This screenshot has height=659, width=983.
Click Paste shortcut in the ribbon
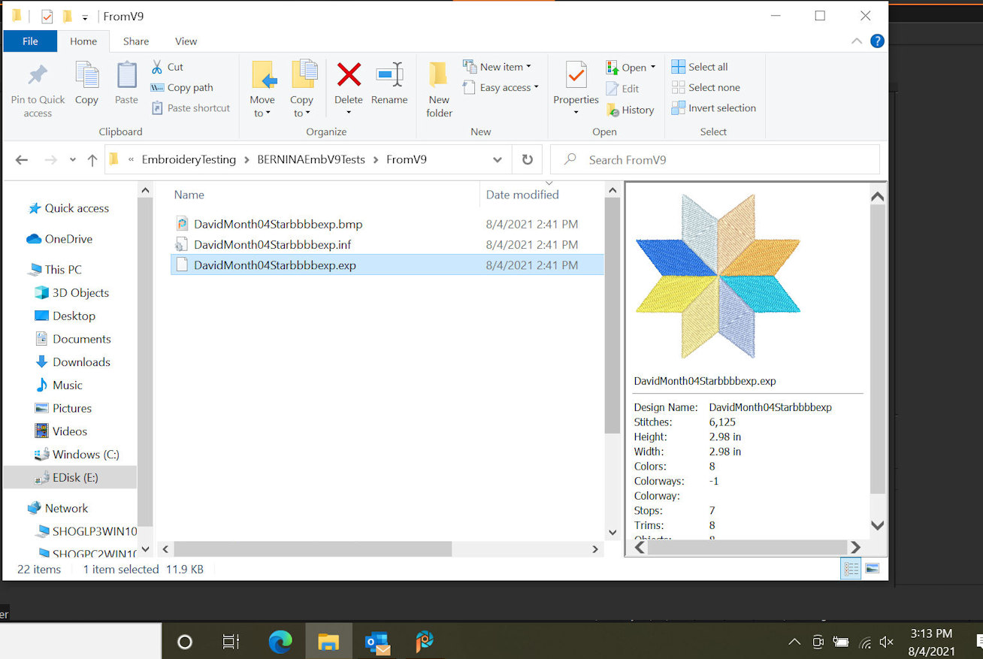[191, 107]
